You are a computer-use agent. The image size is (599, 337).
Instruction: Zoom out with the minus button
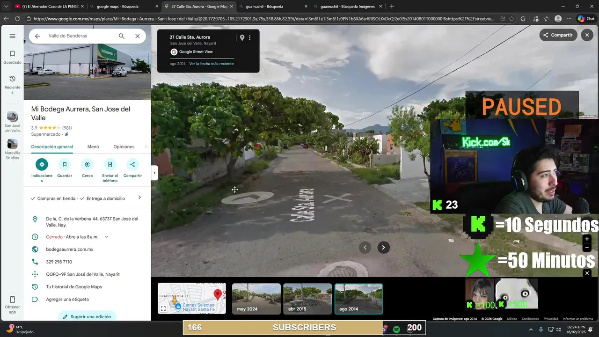tap(587, 248)
